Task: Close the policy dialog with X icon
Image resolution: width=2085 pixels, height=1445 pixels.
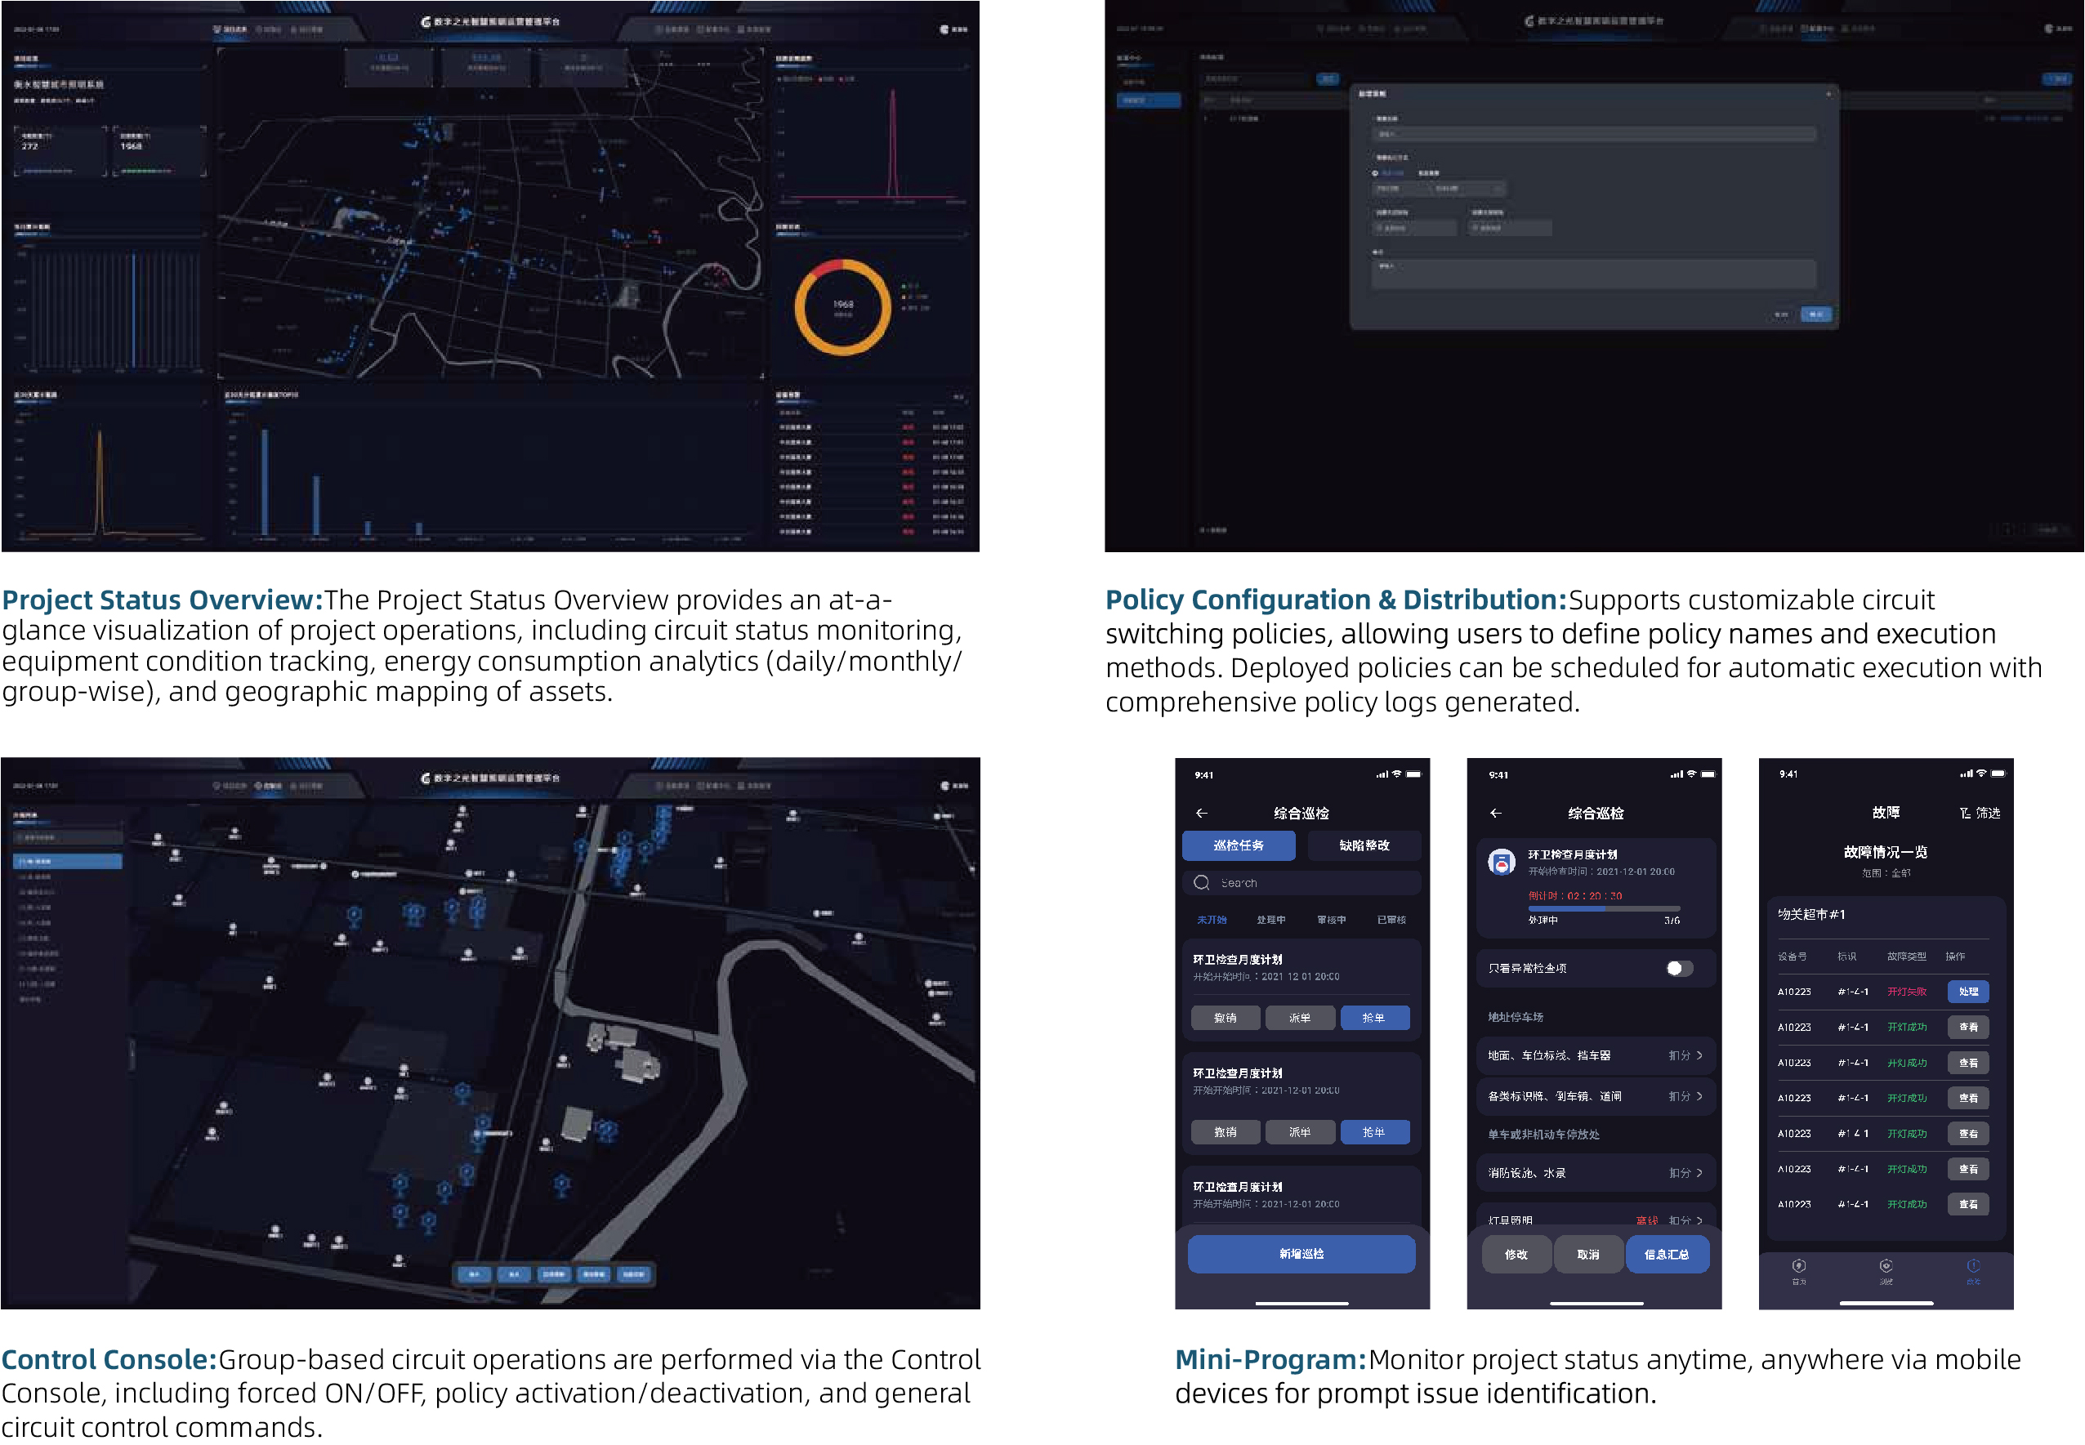Action: [1828, 93]
